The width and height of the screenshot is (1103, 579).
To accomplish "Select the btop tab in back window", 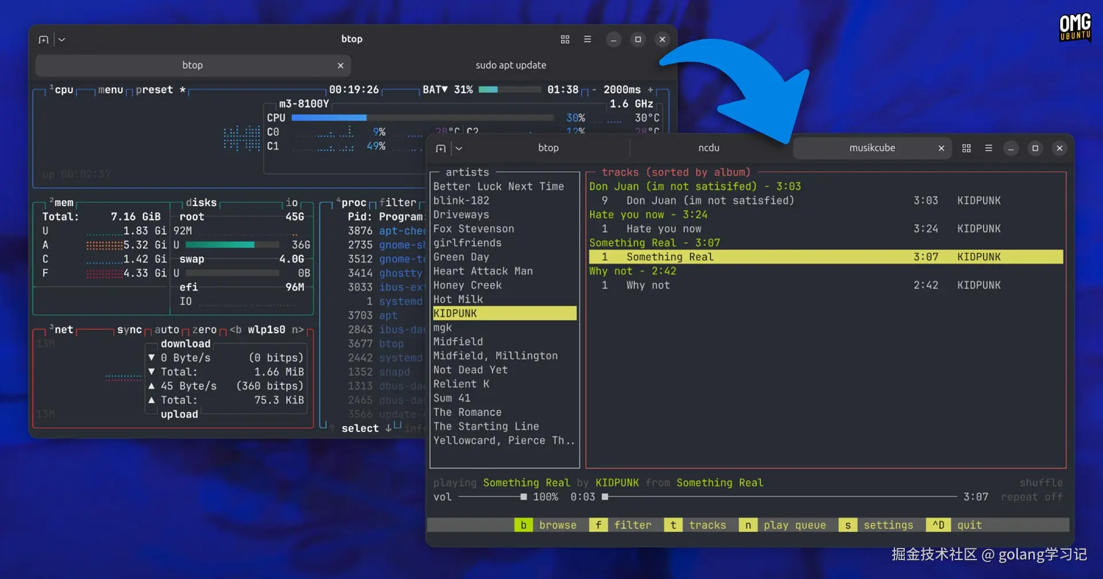I will click(x=192, y=65).
